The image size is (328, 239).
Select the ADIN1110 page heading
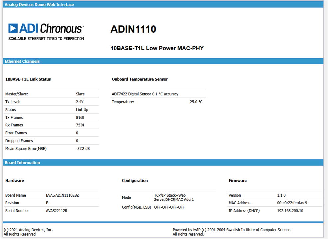tap(133, 29)
